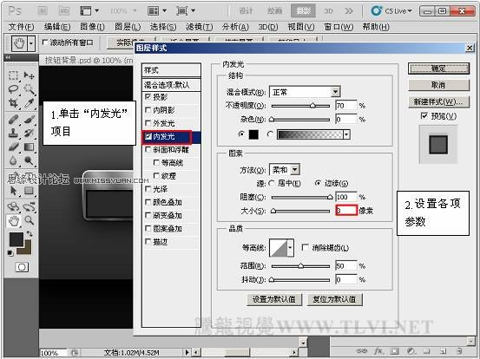Image resolution: width=480 pixels, height=359 pixels.
Task: Expand more workspaces chevron
Action: tap(348, 11)
